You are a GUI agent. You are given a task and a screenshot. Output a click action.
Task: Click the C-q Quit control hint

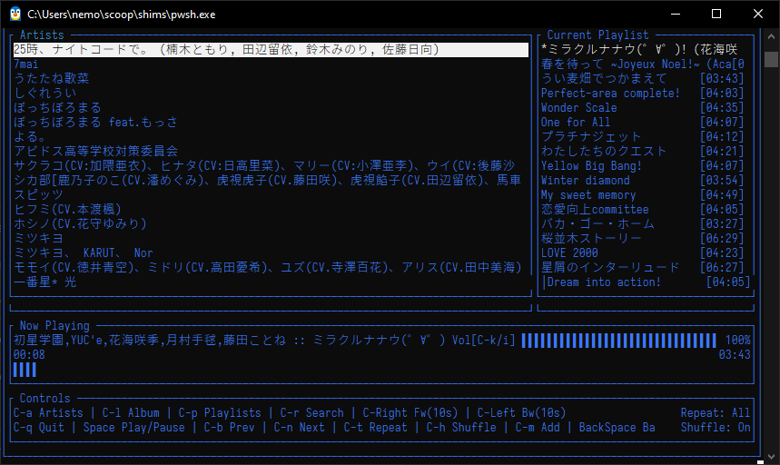pyautogui.click(x=39, y=428)
